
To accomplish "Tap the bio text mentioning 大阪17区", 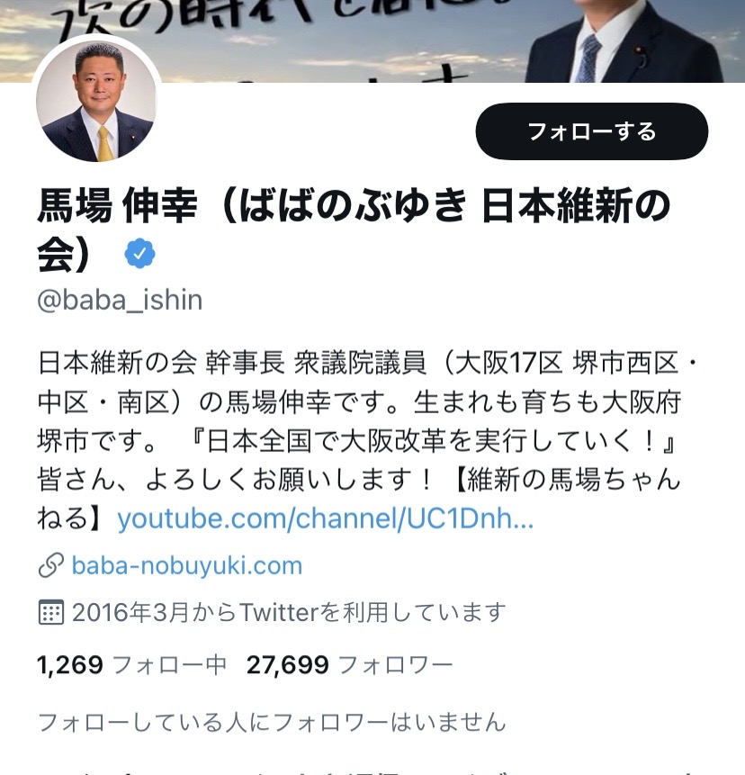I will [x=366, y=363].
